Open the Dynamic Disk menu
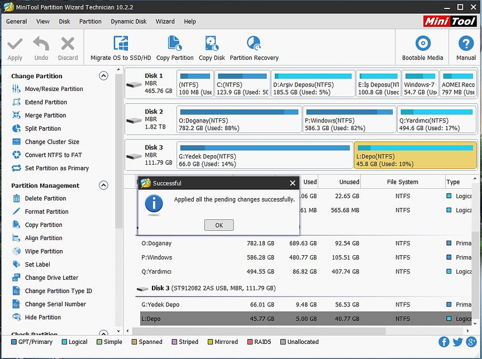Screen dimensions: 482x359 tap(128, 22)
